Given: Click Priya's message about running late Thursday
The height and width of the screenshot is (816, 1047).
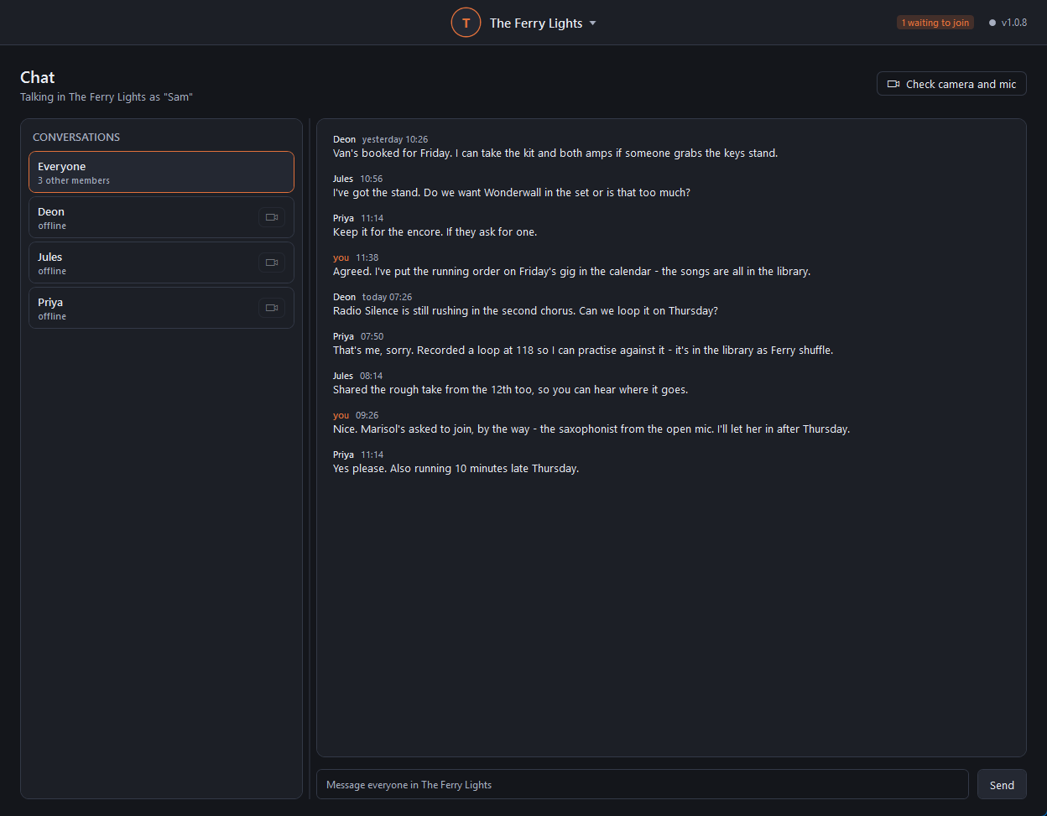Looking at the screenshot, I should 456,469.
